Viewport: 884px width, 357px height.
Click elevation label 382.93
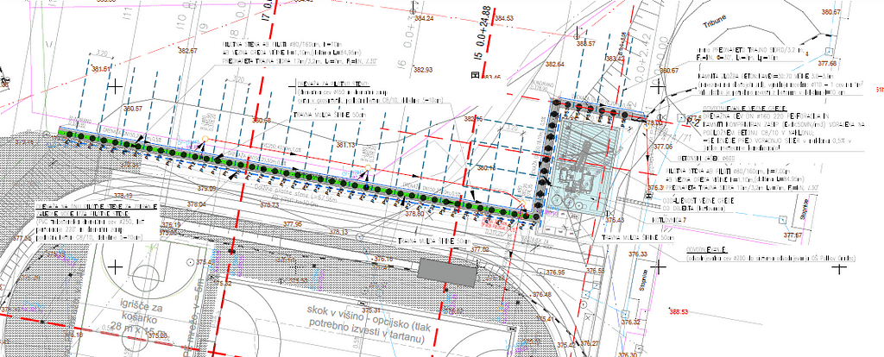point(423,70)
